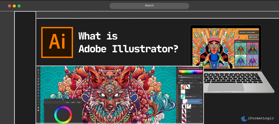Switch to the Effects tab
The width and height of the screenshot is (279, 124).
185,80
